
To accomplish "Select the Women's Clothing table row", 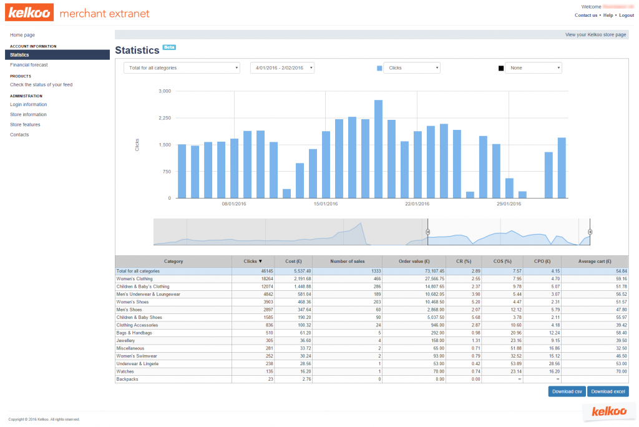I will (x=134, y=279).
